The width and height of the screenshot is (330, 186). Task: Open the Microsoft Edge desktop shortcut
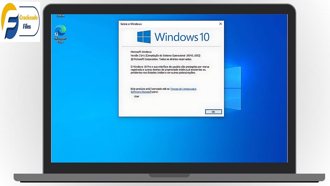click(61, 34)
